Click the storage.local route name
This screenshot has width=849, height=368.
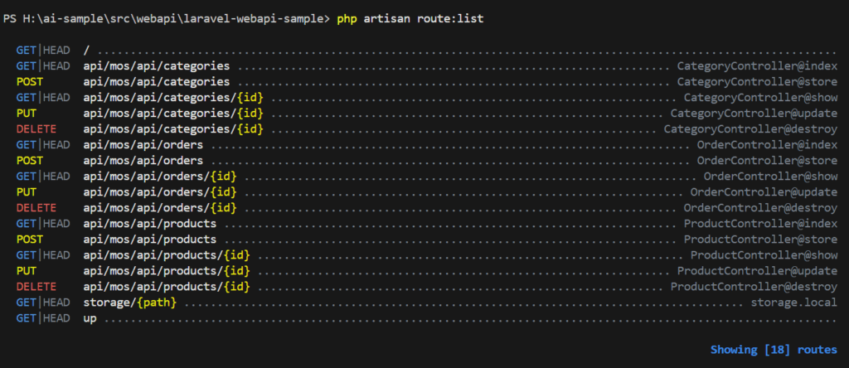[x=793, y=303]
